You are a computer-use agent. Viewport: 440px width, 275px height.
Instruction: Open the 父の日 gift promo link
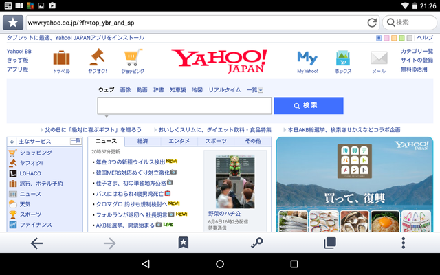click(93, 130)
